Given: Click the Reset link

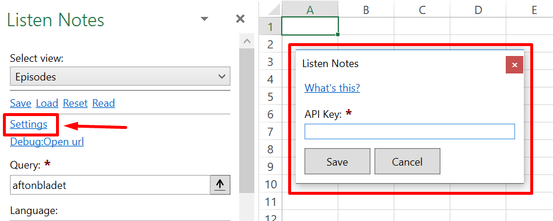Looking at the screenshot, I should [75, 103].
